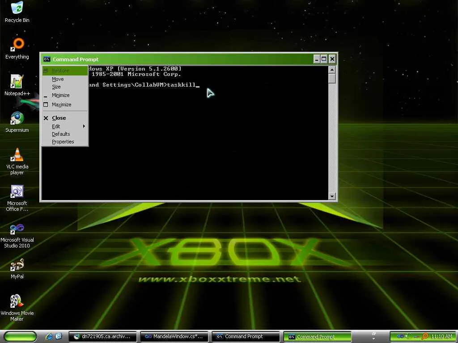
Task: Switch to the inactive Command Prompt taskbar button
Action: pyautogui.click(x=246, y=337)
